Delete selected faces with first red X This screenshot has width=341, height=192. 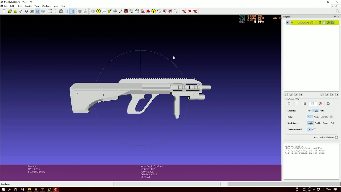(184, 11)
